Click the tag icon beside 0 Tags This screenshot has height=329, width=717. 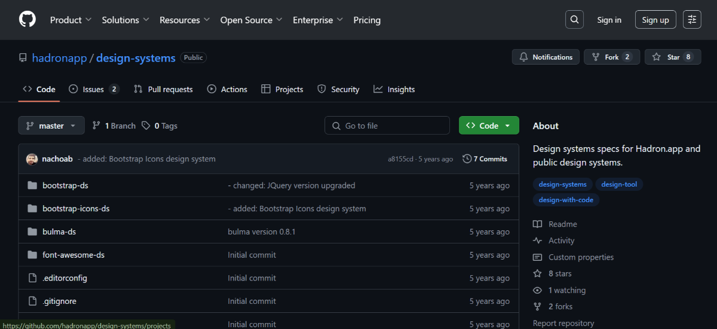coord(146,126)
